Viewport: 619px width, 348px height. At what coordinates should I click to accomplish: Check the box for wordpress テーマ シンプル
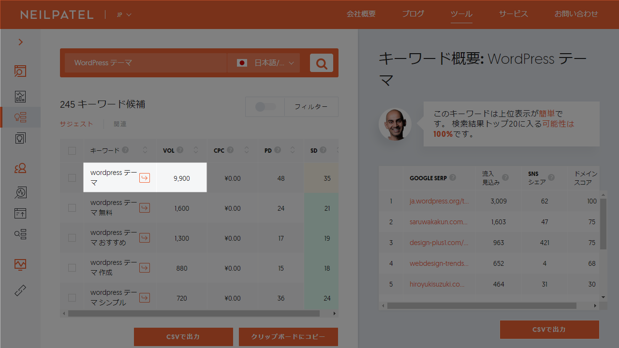(x=72, y=298)
